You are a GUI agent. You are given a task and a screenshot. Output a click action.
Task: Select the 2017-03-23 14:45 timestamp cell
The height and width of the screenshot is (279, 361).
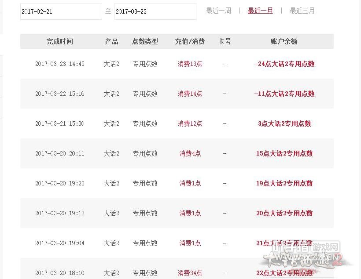tap(59, 64)
